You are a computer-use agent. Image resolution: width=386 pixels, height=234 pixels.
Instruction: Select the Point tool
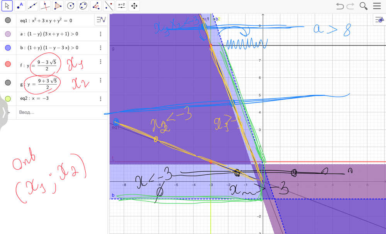[x=20, y=6]
